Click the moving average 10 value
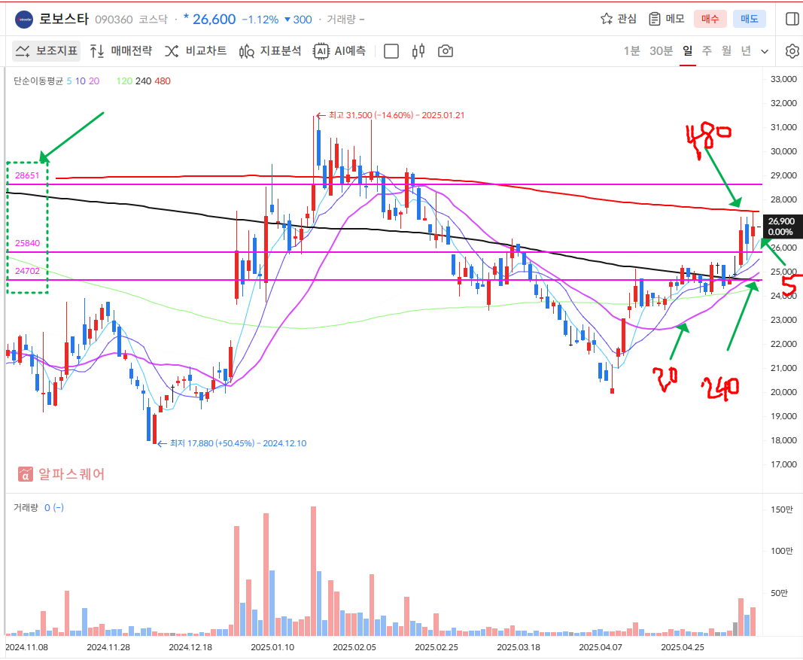The image size is (803, 660). click(x=81, y=81)
